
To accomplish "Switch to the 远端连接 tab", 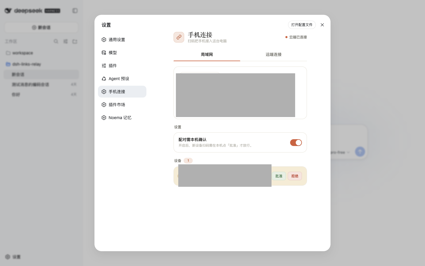I will [x=274, y=55].
